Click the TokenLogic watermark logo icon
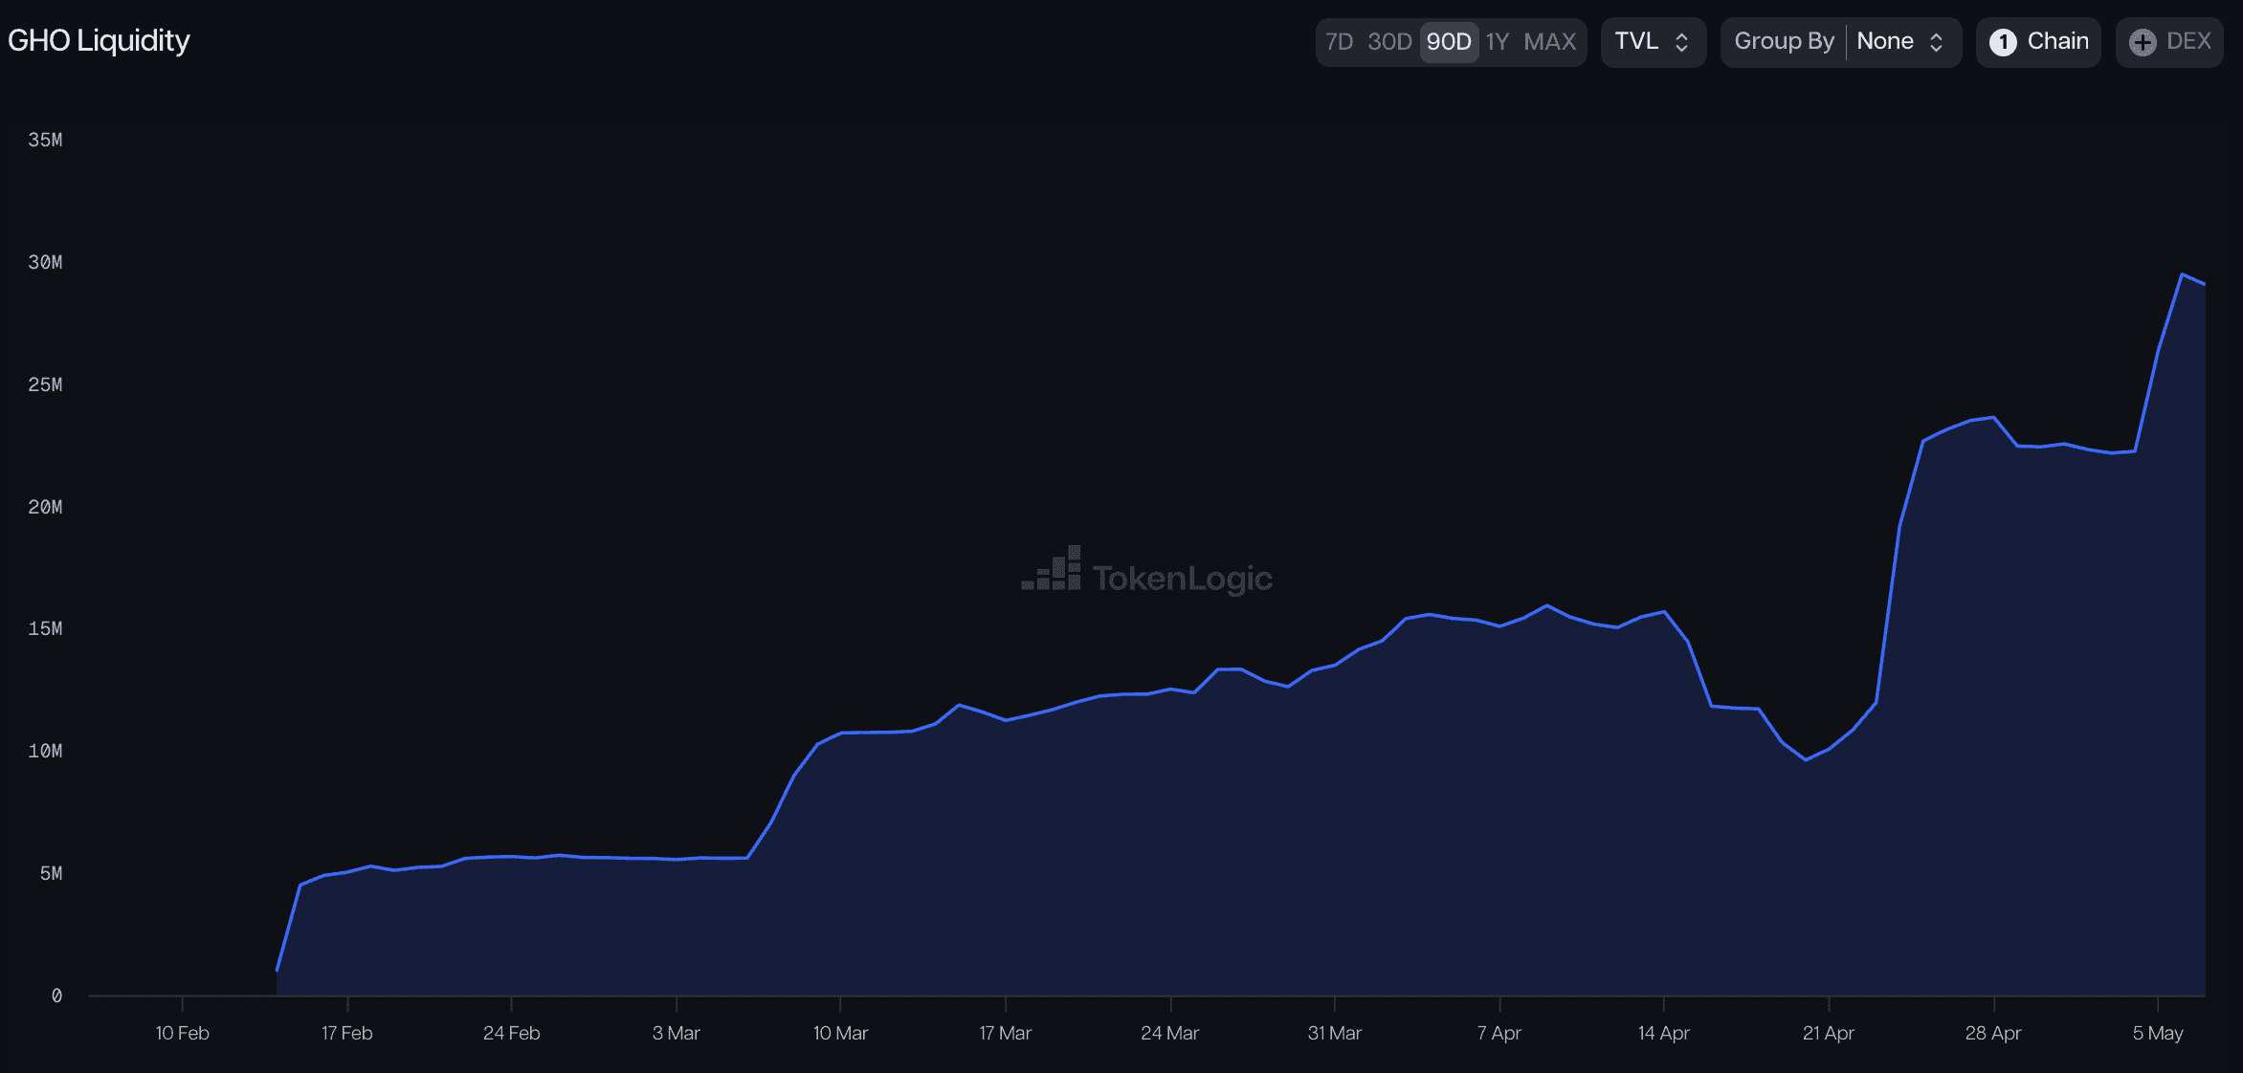 [1052, 569]
